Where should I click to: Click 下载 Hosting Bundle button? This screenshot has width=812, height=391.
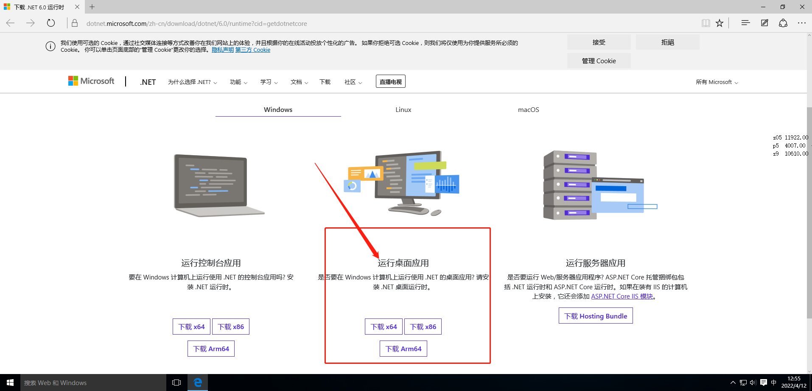coord(596,316)
